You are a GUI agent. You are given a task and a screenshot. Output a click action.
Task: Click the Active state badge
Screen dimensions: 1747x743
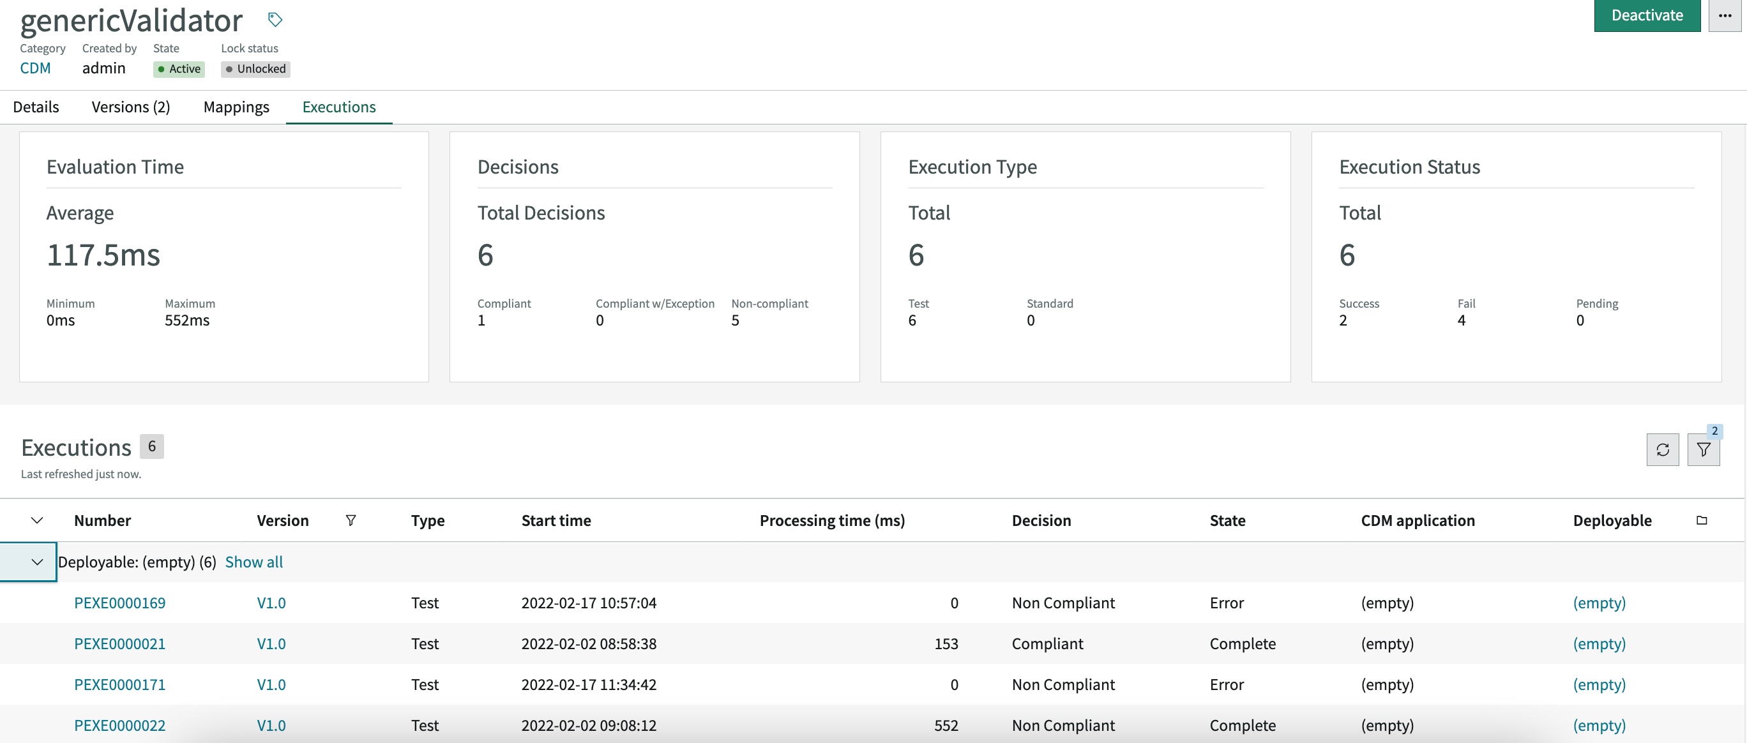[179, 69]
